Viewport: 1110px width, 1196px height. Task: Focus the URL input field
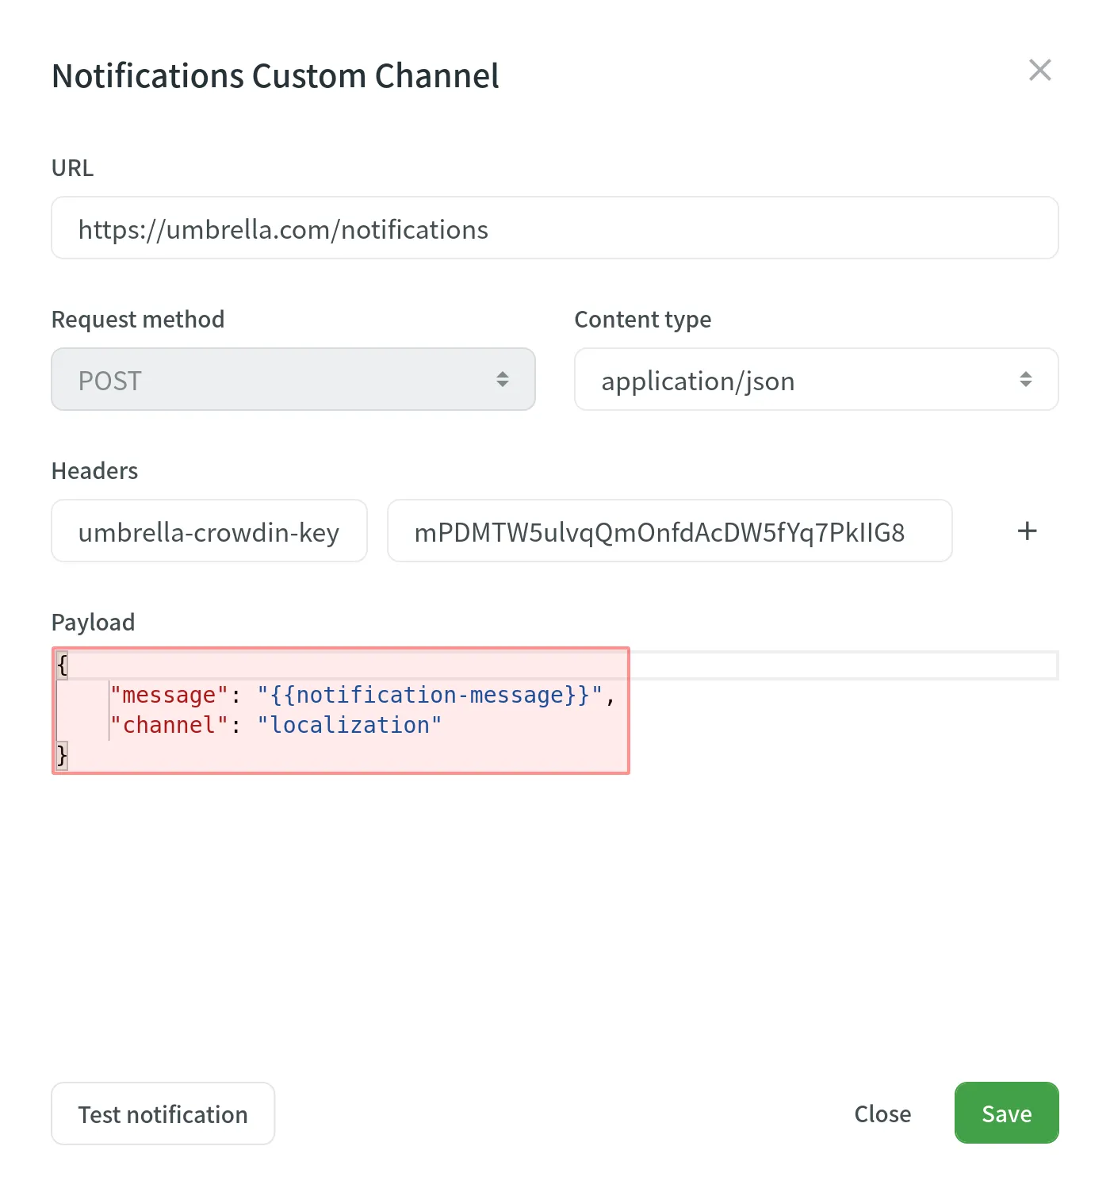tap(554, 228)
